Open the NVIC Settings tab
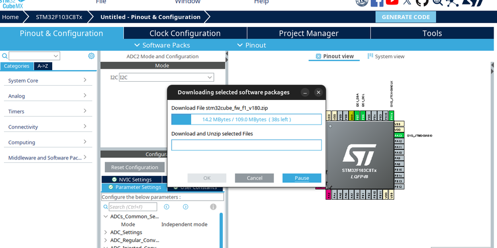497x248 pixels. (x=132, y=179)
